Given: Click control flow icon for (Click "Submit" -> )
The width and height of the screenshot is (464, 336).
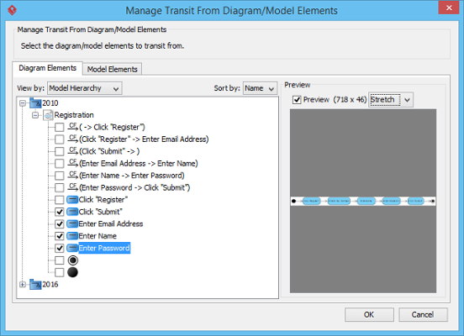Looking at the screenshot, I should point(72,151).
